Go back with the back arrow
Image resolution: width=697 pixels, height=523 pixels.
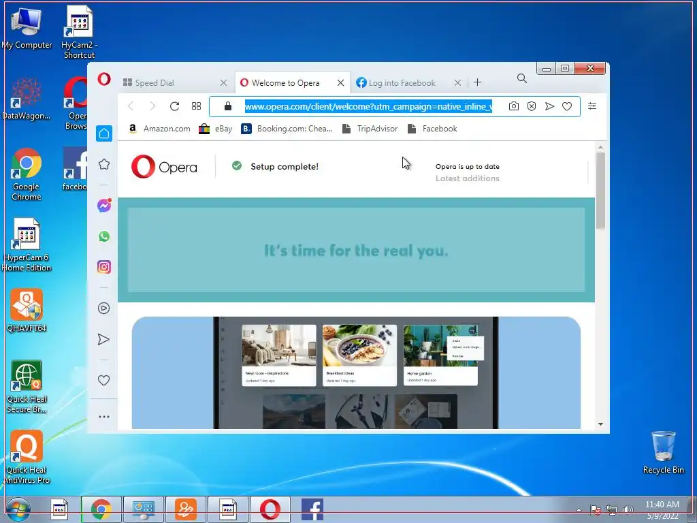(x=131, y=106)
